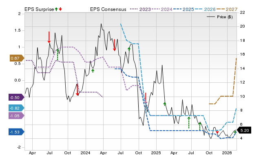The width and height of the screenshot is (261, 155).
Task: Click the -1.05 value tag for 2024
Action: pyautogui.click(x=16, y=116)
